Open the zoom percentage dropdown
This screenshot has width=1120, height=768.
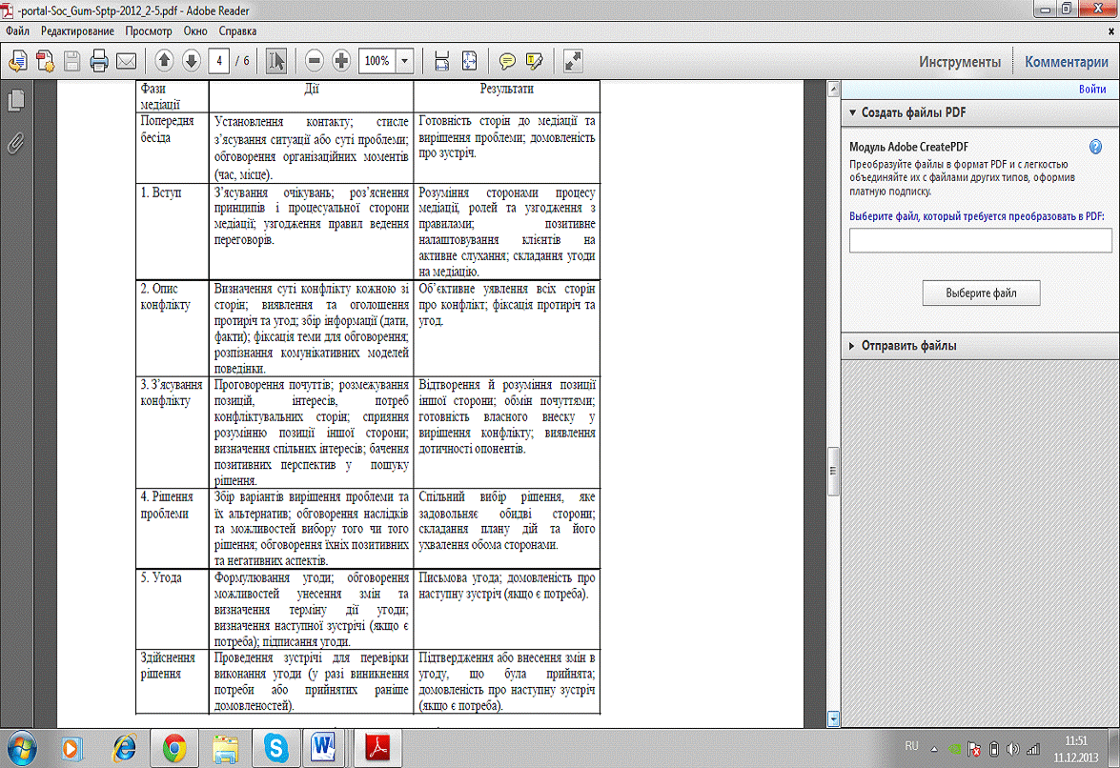[x=404, y=61]
